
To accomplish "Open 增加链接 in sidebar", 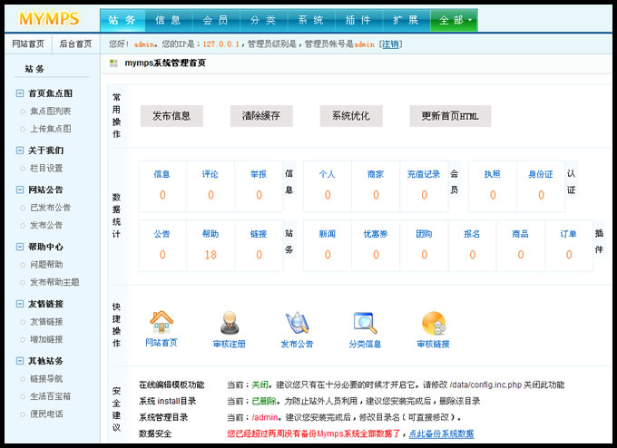I will (x=46, y=339).
